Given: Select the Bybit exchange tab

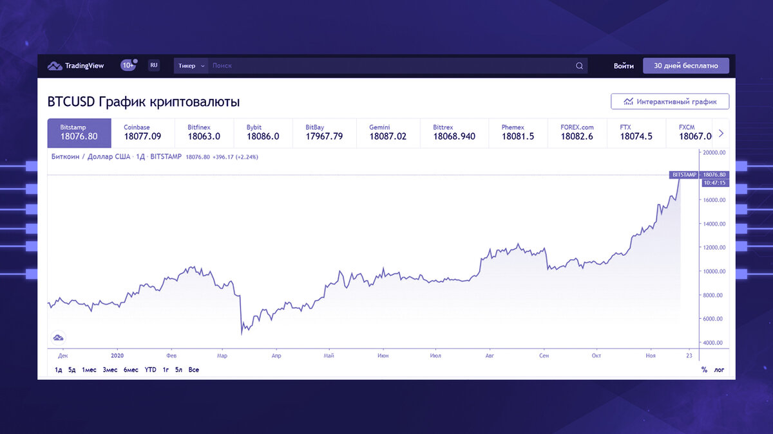Looking at the screenshot, I should (263, 132).
